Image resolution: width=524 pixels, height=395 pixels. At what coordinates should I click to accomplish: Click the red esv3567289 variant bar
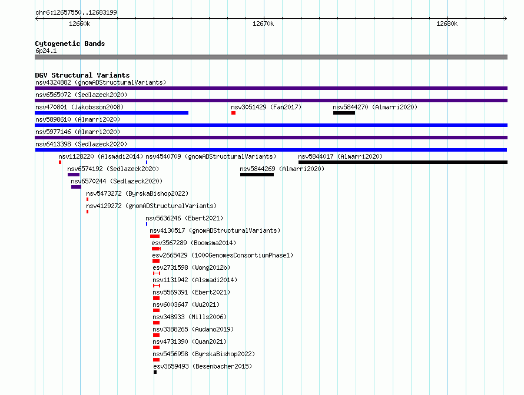(x=156, y=249)
